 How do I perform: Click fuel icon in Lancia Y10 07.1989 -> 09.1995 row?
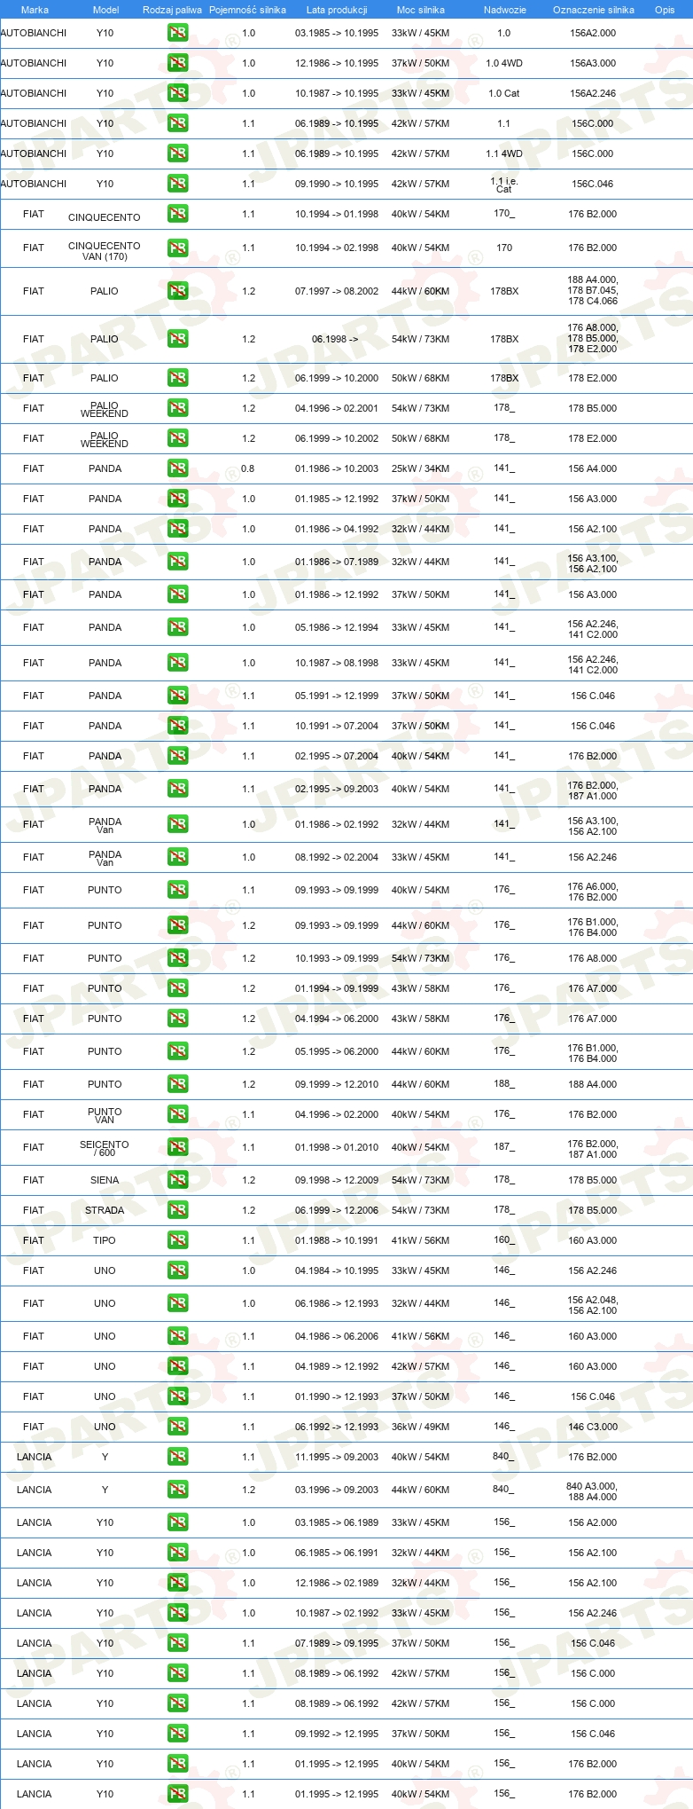[x=177, y=1643]
